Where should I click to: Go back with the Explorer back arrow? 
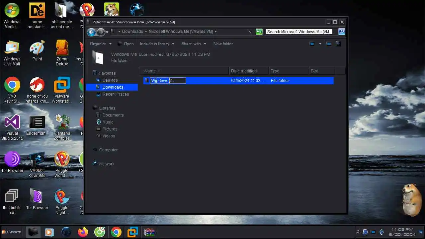click(x=91, y=32)
